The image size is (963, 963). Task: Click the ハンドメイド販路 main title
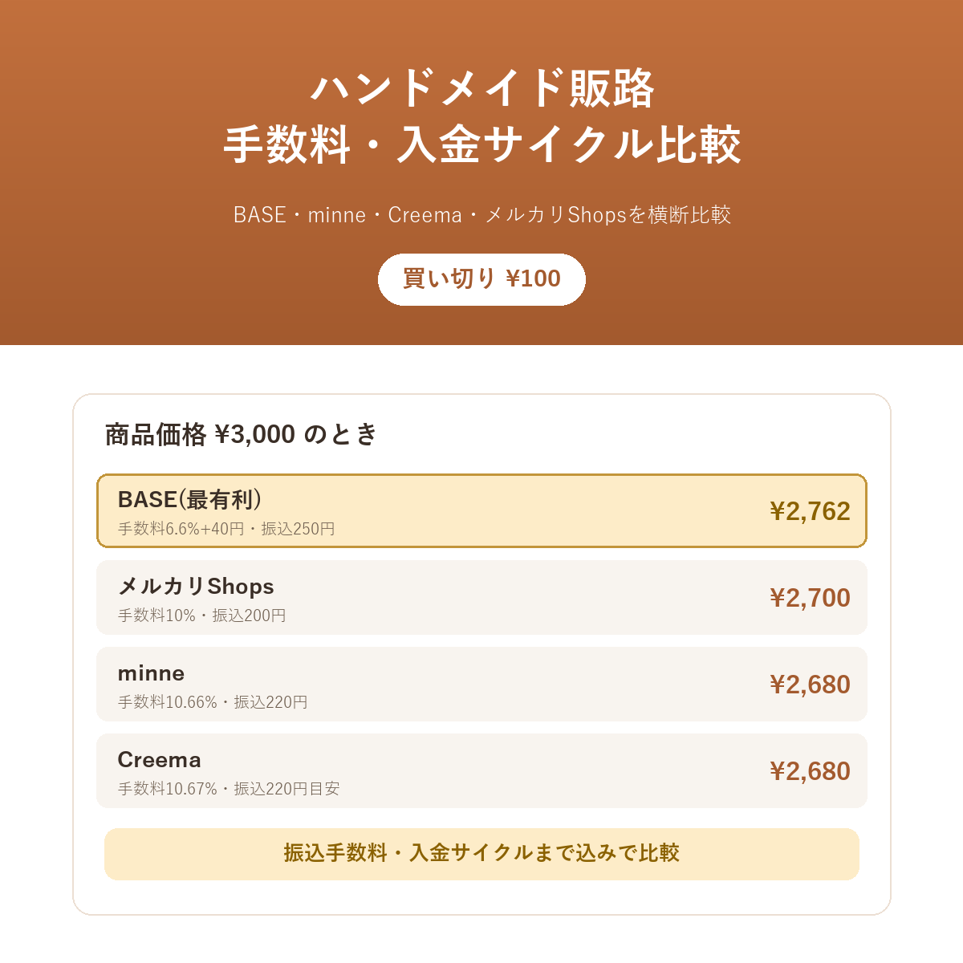point(482,88)
